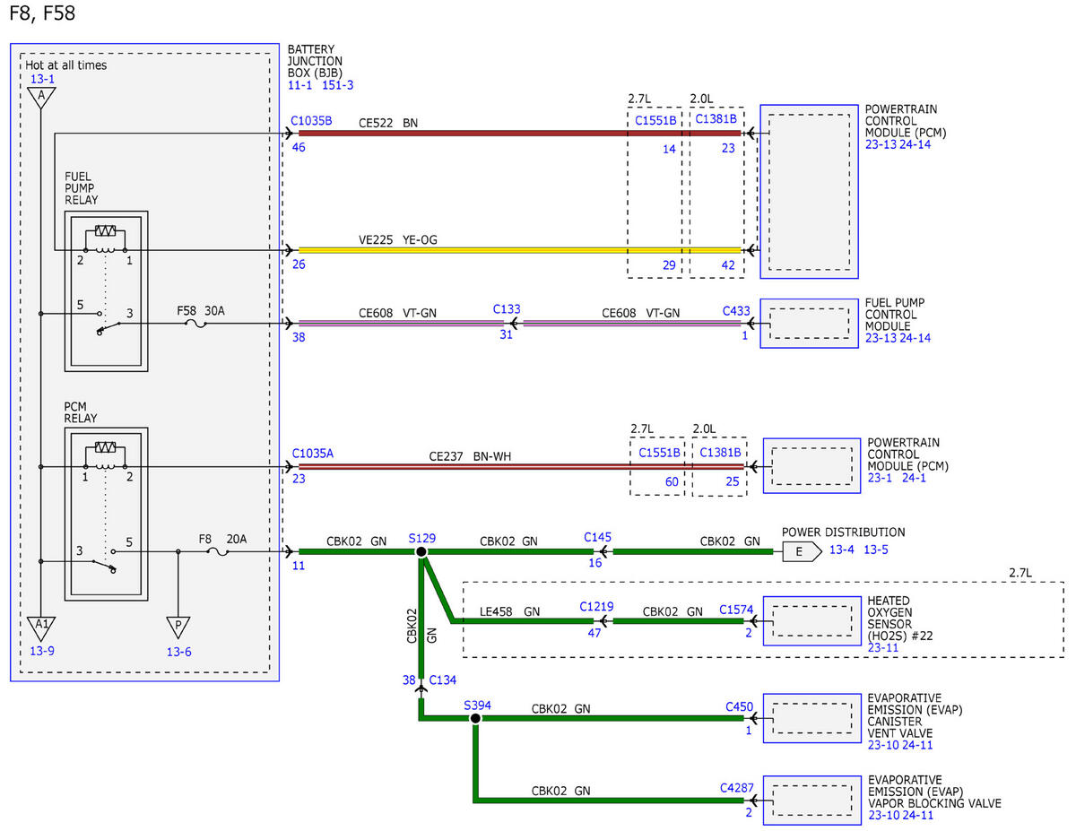Viewport: 1076px width, 831px height.
Task: Open connector C1035A link
Action: pos(312,454)
